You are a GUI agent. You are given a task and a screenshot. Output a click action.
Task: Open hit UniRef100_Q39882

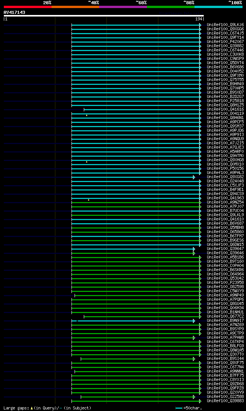225,46
